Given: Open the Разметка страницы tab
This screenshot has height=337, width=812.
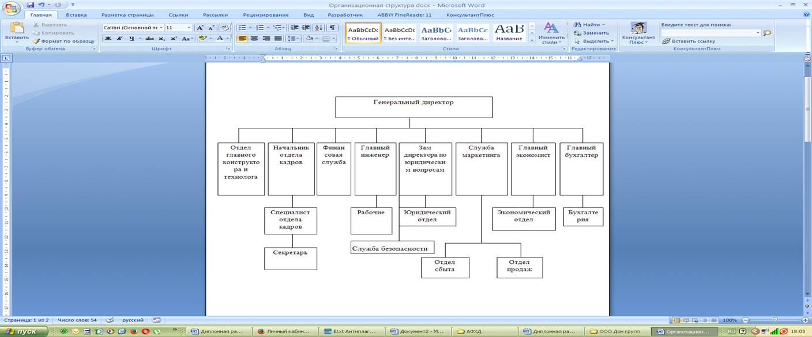Looking at the screenshot, I should point(127,15).
